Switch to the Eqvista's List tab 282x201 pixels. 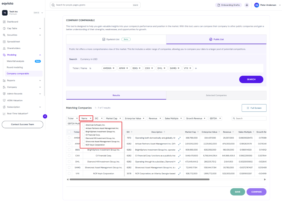point(116,39)
